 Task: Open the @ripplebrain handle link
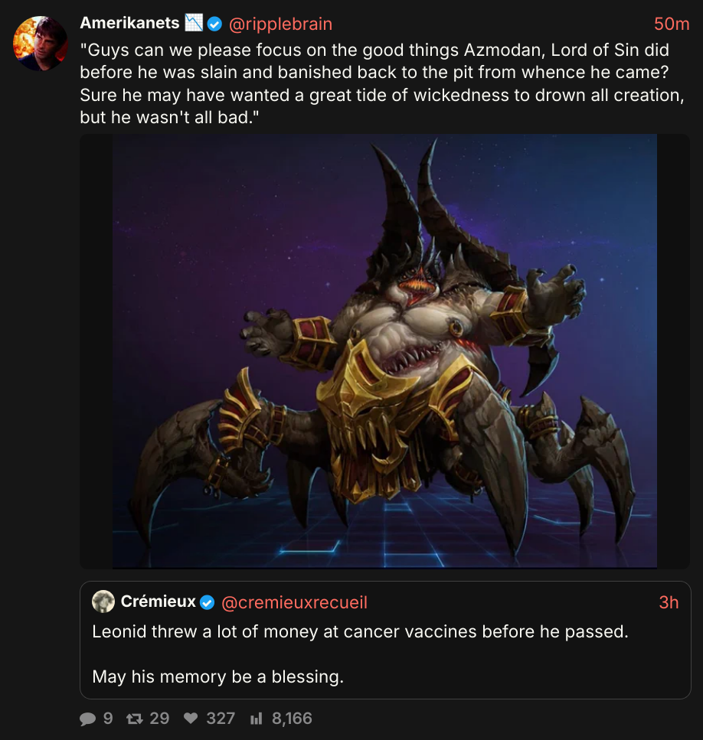(280, 24)
